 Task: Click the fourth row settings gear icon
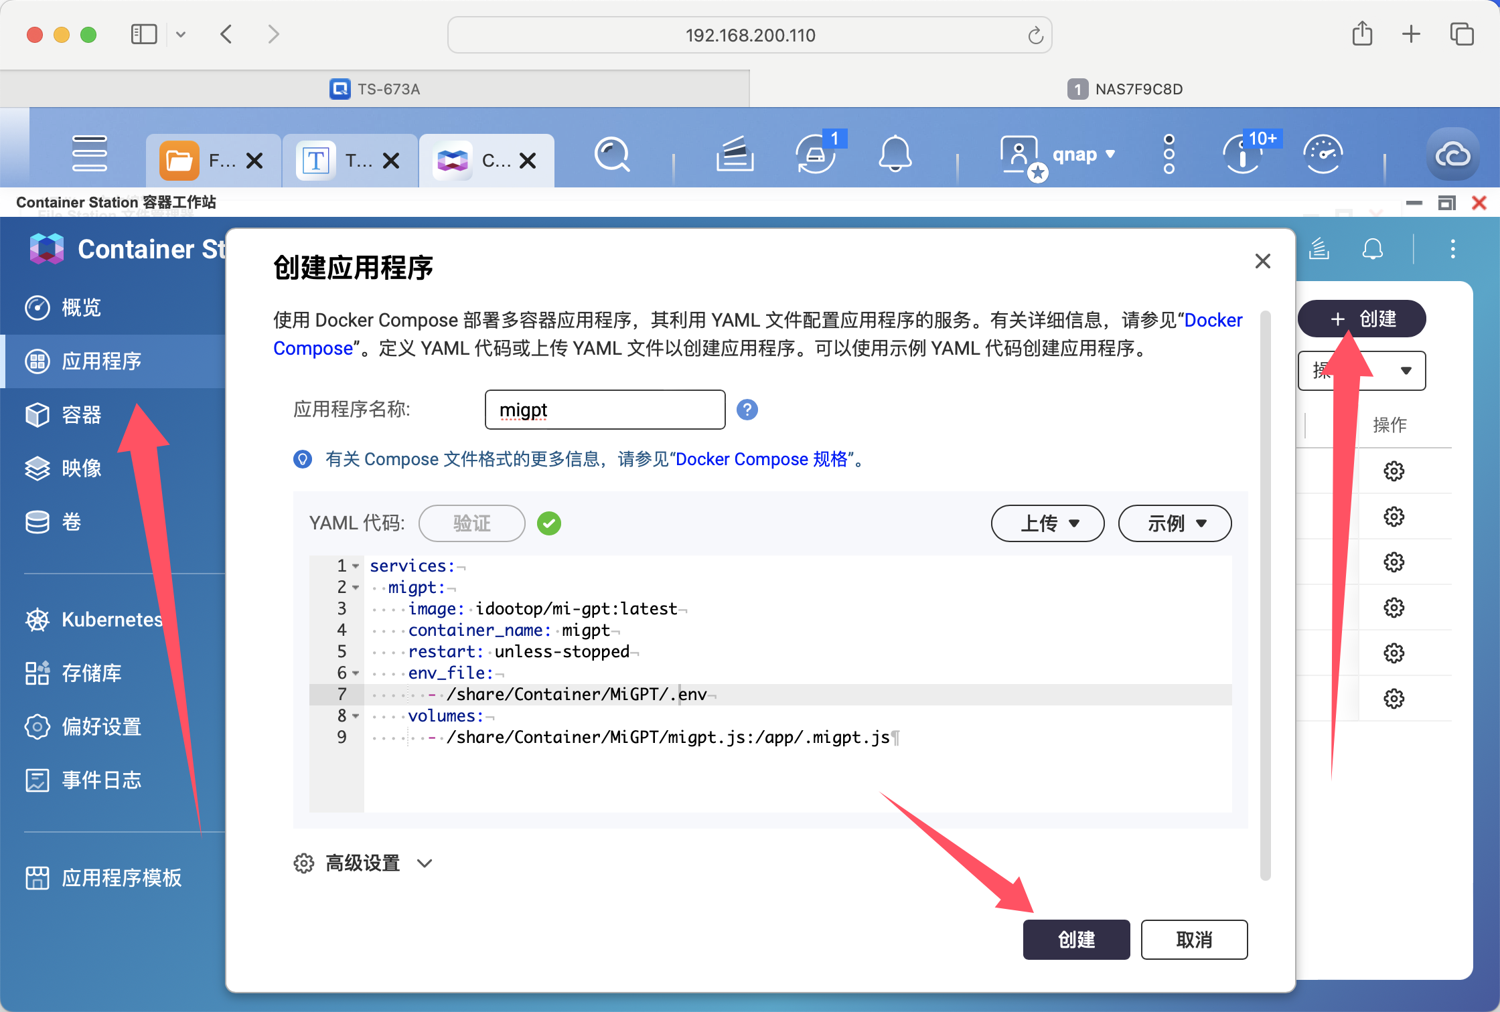[x=1394, y=608]
